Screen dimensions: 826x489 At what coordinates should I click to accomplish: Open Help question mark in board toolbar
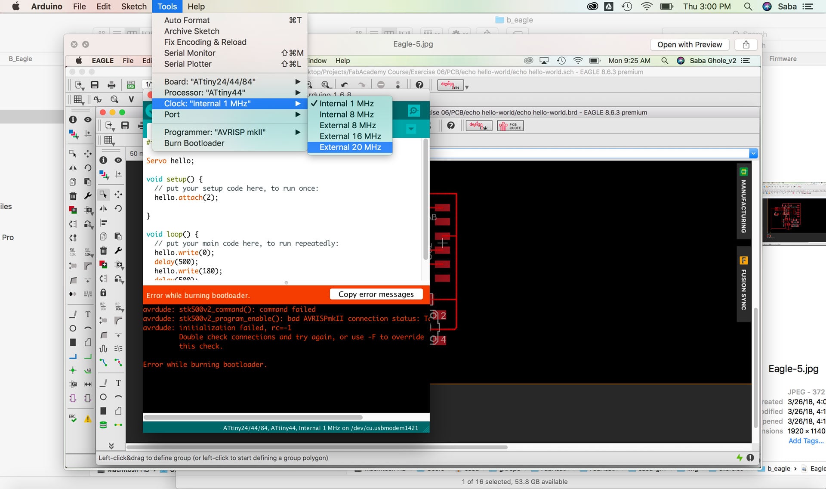click(450, 125)
